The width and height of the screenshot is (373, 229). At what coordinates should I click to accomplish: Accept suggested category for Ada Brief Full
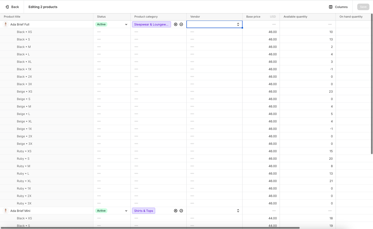pos(181,24)
